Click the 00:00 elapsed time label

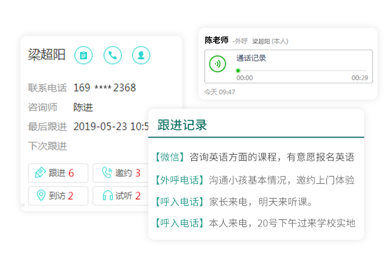[245, 78]
